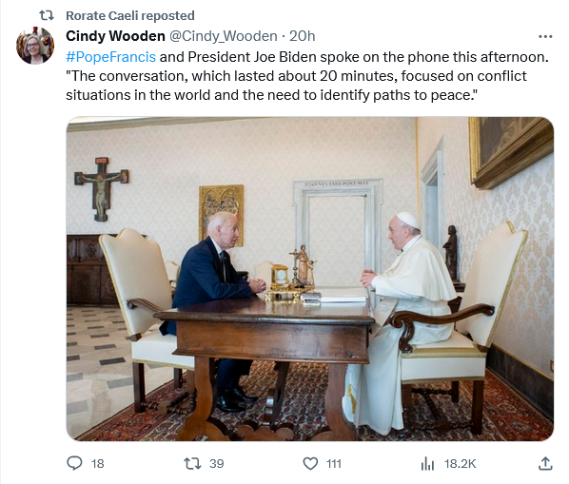The height and width of the screenshot is (484, 569).
Task: Click the Cindy Wooden display name
Action: [x=115, y=36]
